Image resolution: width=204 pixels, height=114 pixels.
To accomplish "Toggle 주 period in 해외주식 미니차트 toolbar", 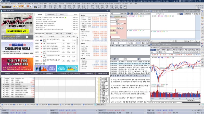I will (x=197, y=14).
